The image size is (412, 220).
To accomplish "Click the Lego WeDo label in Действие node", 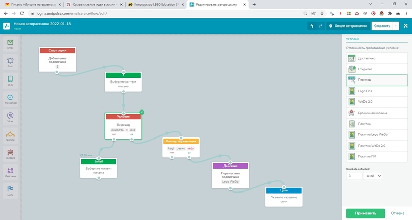I will pyautogui.click(x=230, y=182).
